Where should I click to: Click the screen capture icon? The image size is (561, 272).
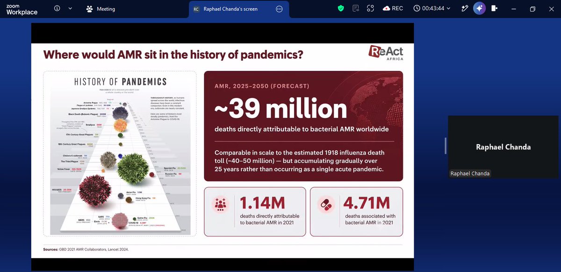370,8
